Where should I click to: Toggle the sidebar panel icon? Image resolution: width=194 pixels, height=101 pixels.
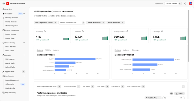click(4, 4)
